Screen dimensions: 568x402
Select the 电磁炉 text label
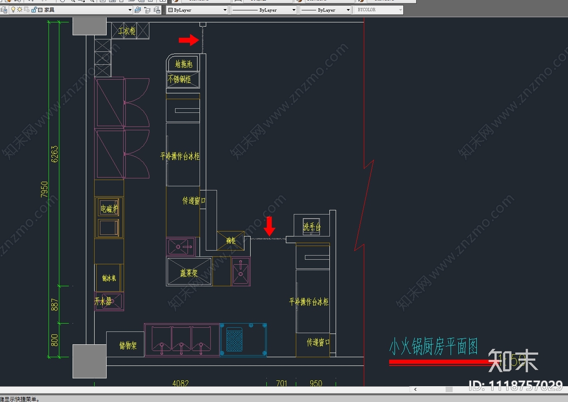pyautogui.click(x=109, y=209)
